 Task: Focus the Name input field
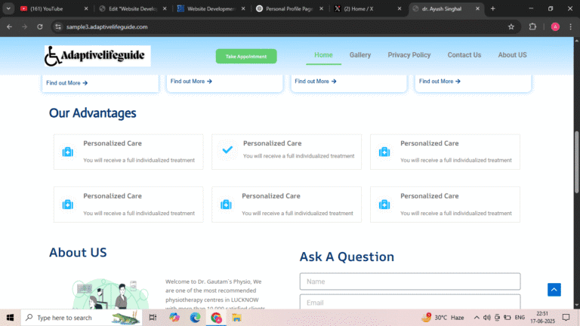410,281
